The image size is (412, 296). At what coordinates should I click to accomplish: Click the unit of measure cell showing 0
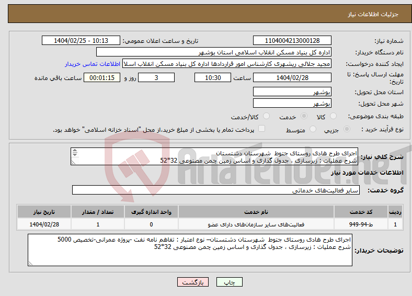tap(151, 224)
